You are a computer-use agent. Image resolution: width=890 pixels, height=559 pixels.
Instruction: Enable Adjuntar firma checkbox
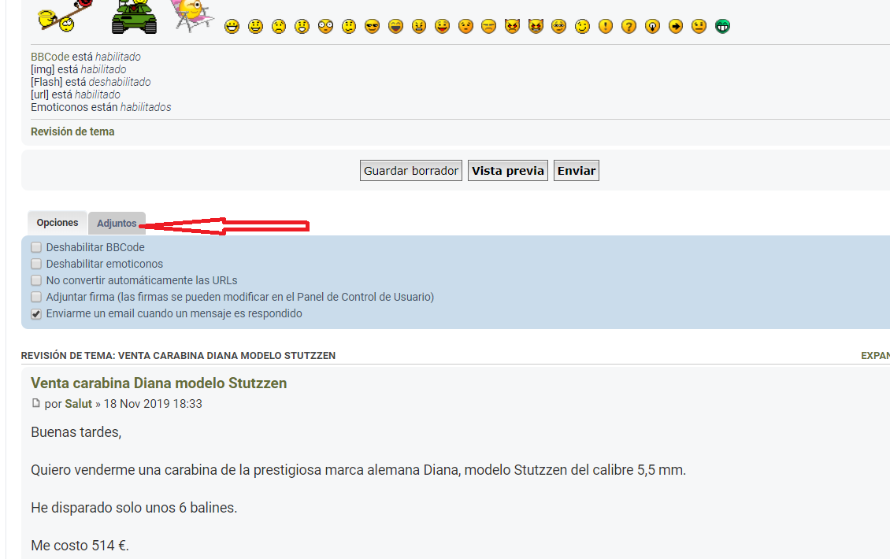36,297
